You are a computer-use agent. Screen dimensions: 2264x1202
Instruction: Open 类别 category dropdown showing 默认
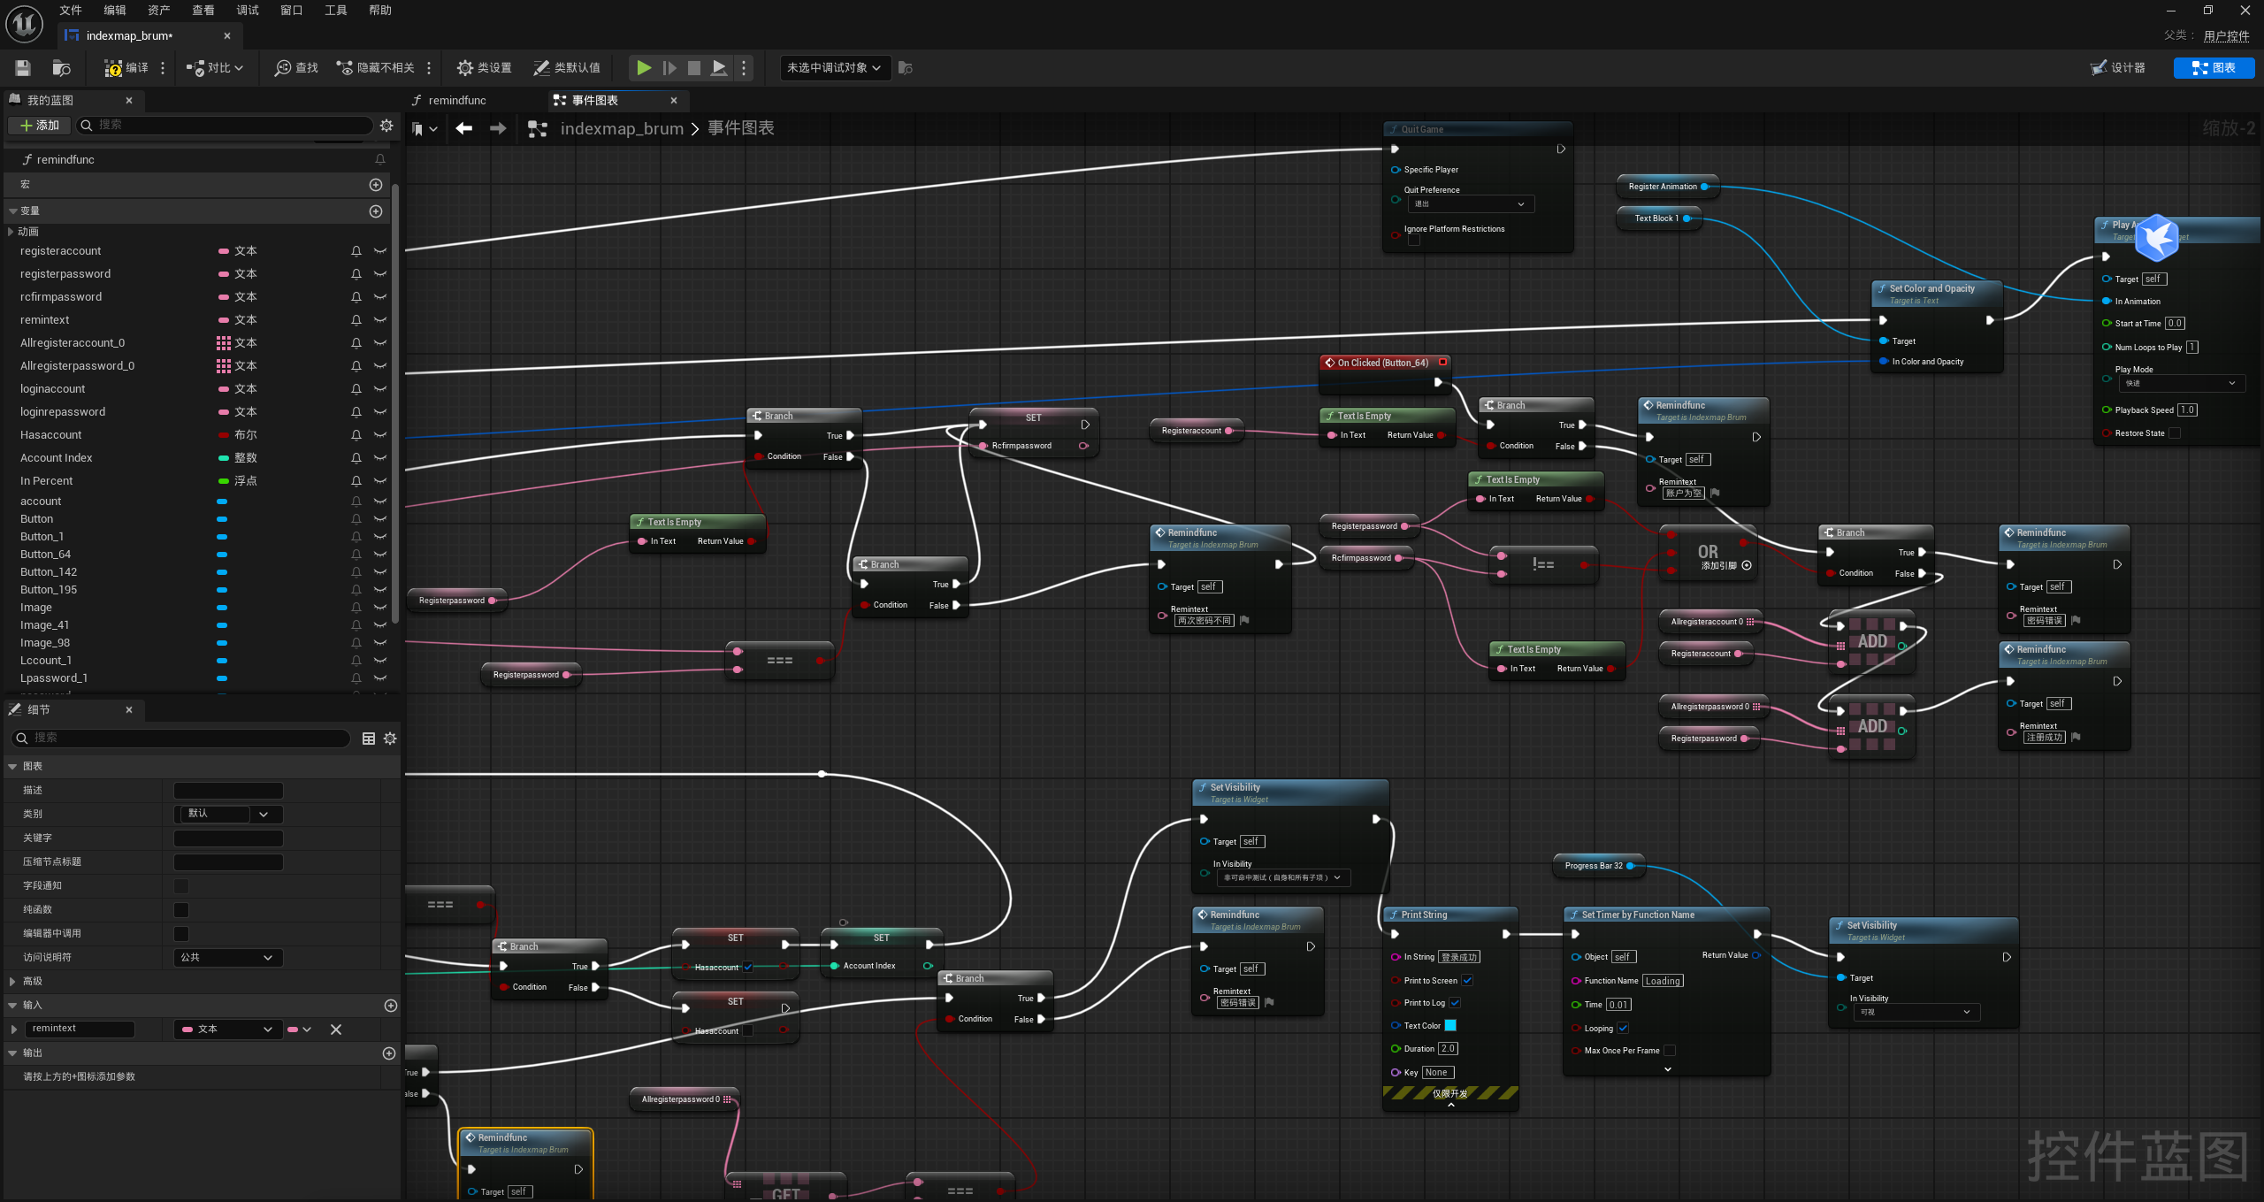coord(228,815)
